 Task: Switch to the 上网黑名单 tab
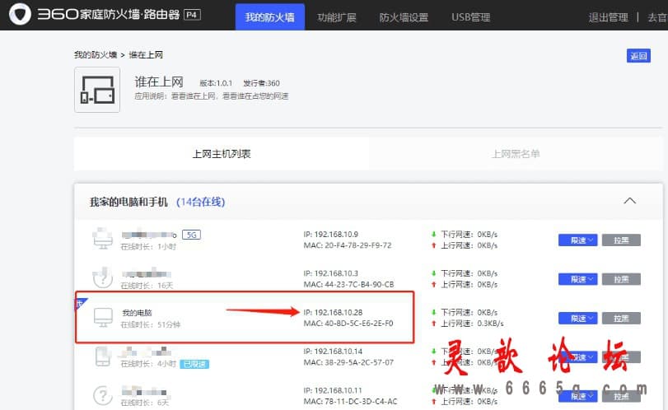click(x=516, y=154)
